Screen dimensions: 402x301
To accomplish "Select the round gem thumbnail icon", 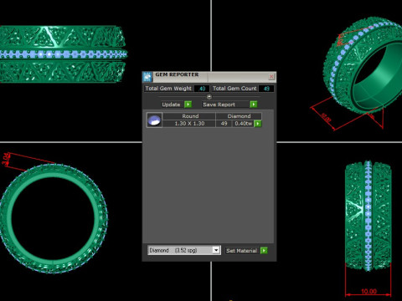I will click(154, 120).
